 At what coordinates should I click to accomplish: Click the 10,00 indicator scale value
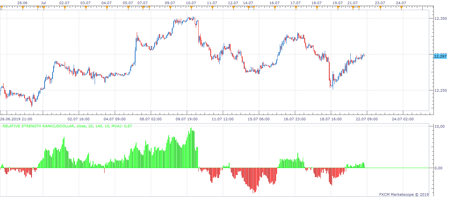pyautogui.click(x=439, y=126)
